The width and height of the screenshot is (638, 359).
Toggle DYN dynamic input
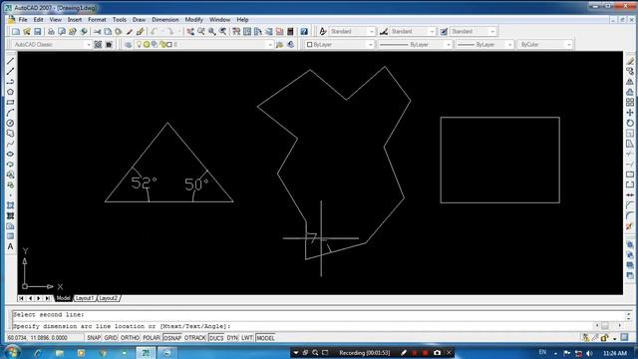coord(232,338)
